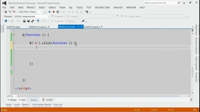Click the Navigate Backward blue arrow icon
The height and width of the screenshot is (112, 200).
pyautogui.click(x=6, y=21)
